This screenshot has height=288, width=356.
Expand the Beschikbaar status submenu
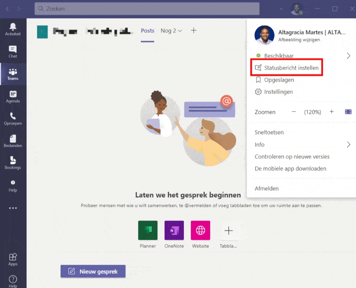pos(348,56)
